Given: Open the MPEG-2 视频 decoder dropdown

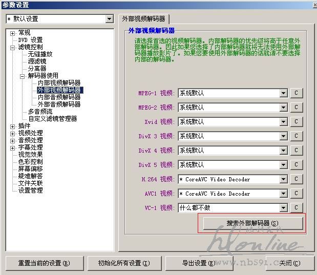Looking at the screenshot, I should [x=283, y=108].
